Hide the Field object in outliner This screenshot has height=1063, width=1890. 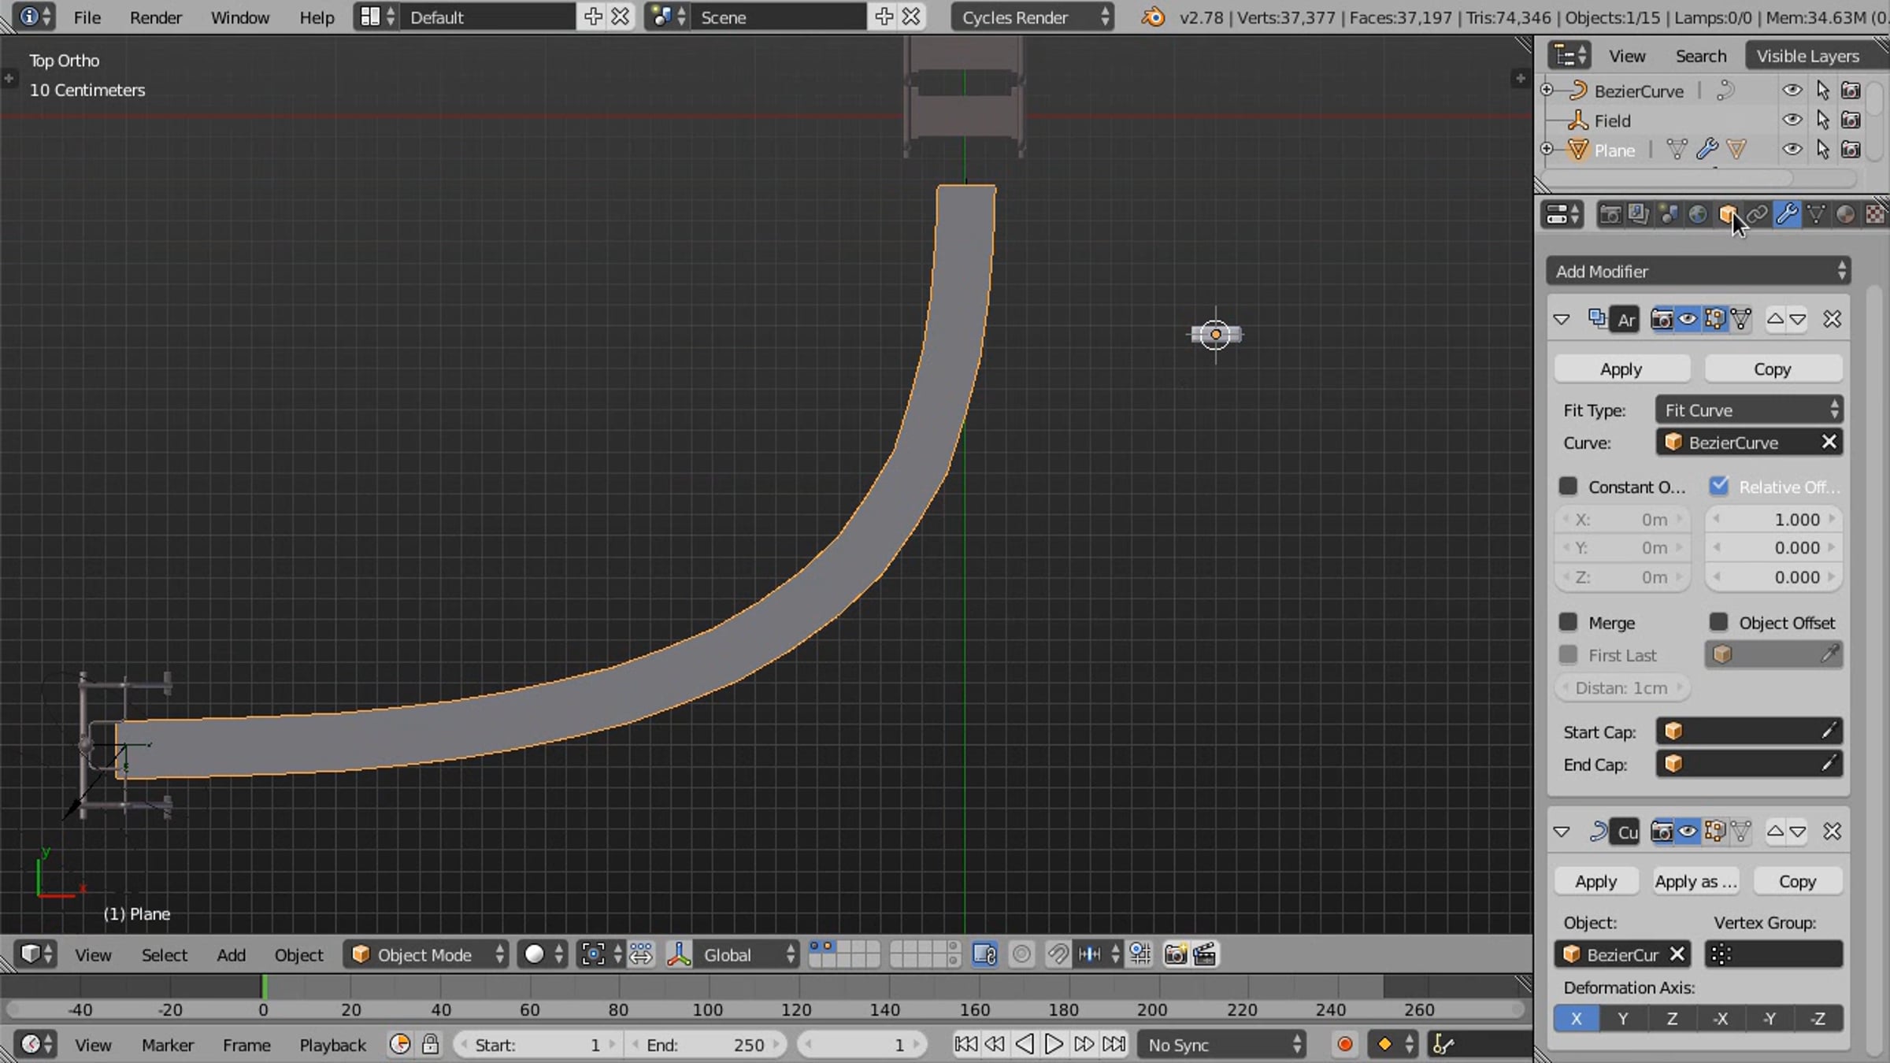pos(1792,120)
